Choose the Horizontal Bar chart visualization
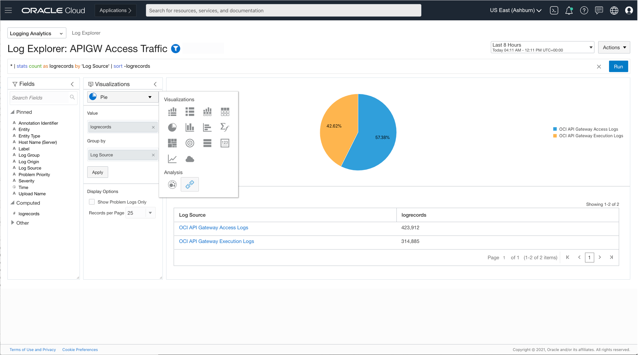Image resolution: width=638 pixels, height=355 pixels. pyautogui.click(x=207, y=127)
